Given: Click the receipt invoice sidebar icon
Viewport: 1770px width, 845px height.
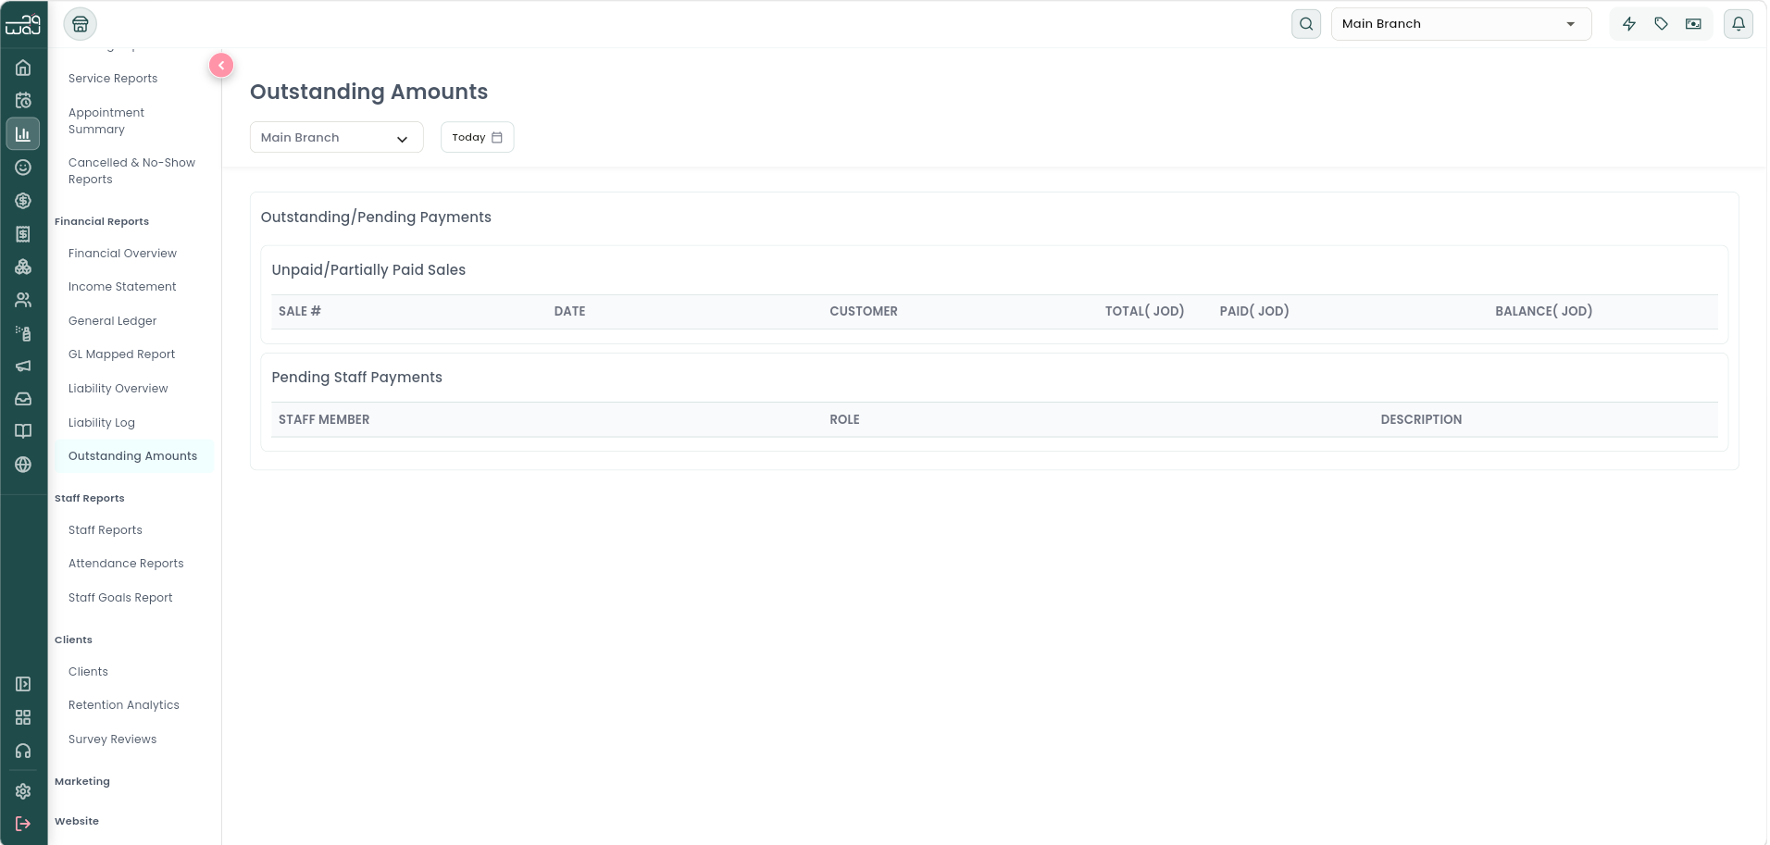Looking at the screenshot, I should 23,234.
